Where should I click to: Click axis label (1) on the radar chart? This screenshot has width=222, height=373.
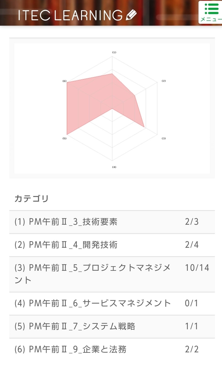[x=114, y=52]
